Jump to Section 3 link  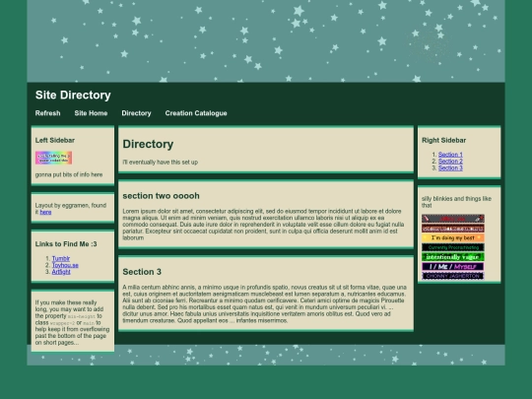coord(450,167)
